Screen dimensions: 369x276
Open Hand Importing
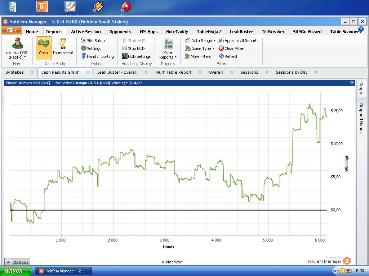pos(97,56)
